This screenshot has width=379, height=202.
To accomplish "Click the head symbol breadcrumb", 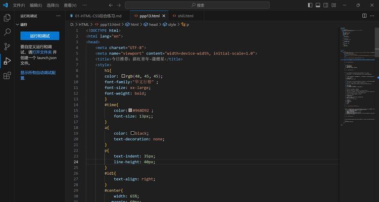I will point(151,24).
